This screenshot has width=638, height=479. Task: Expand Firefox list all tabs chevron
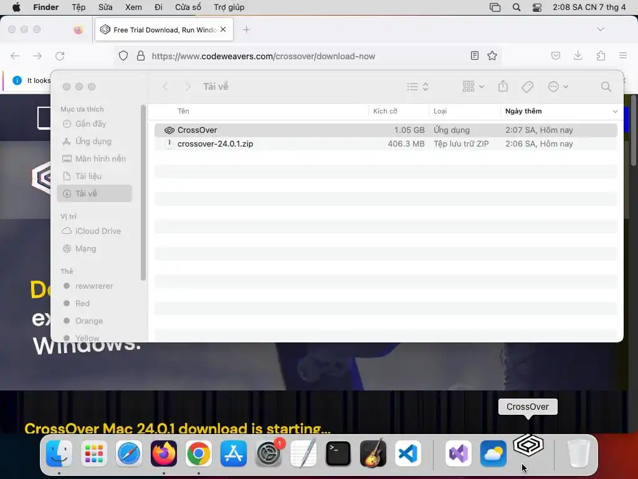tap(600, 29)
